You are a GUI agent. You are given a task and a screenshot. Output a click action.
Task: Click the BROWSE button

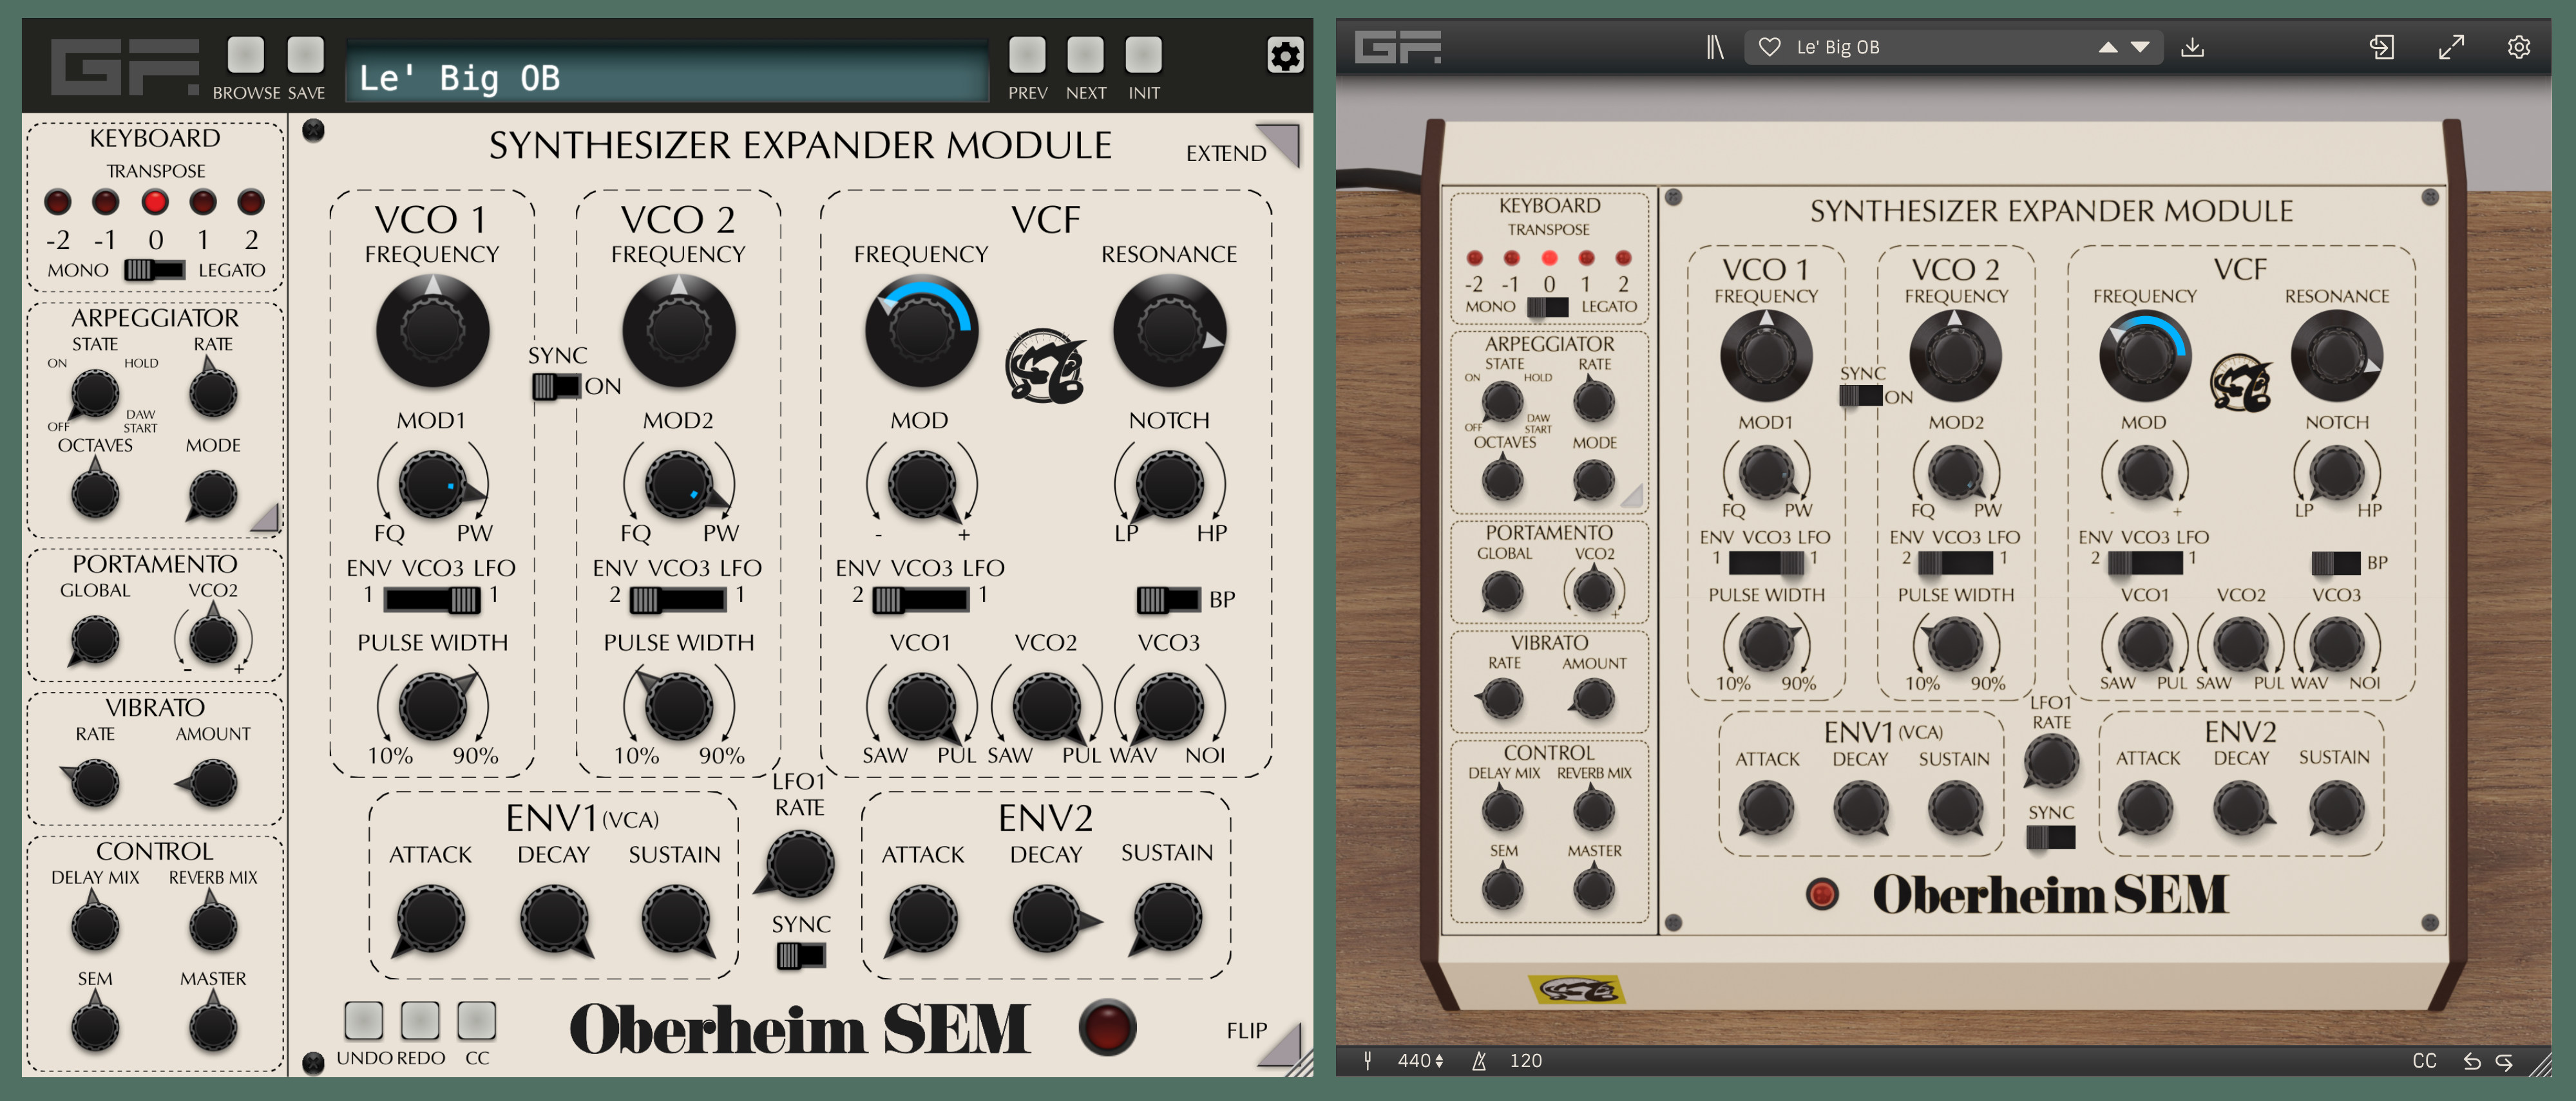(x=246, y=55)
